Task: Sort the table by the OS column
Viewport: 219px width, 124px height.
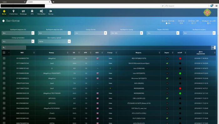Action: tap(74, 53)
